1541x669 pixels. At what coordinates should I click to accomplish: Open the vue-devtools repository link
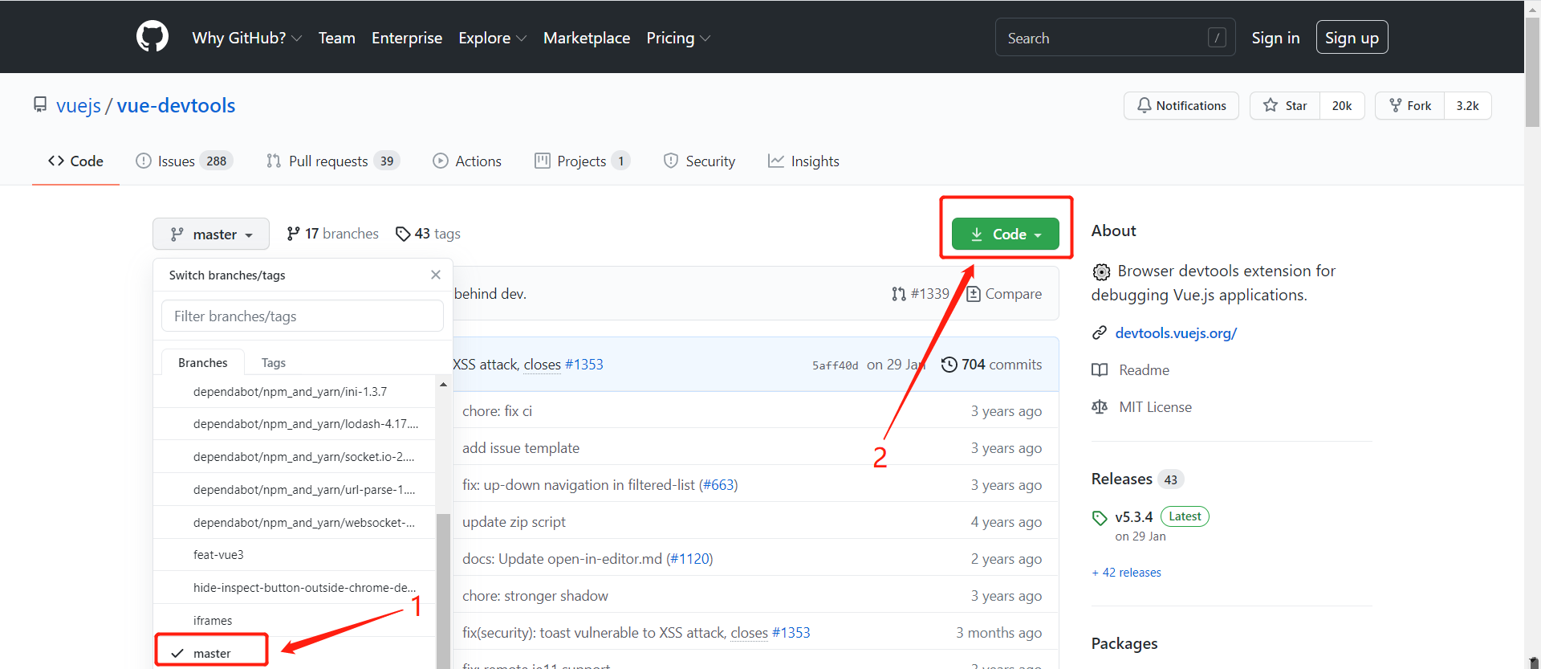[x=176, y=105]
